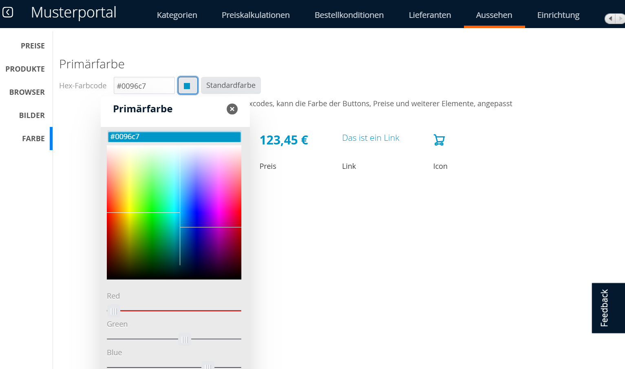Go to the Lieferanten tab
The height and width of the screenshot is (369, 625).
coord(430,15)
